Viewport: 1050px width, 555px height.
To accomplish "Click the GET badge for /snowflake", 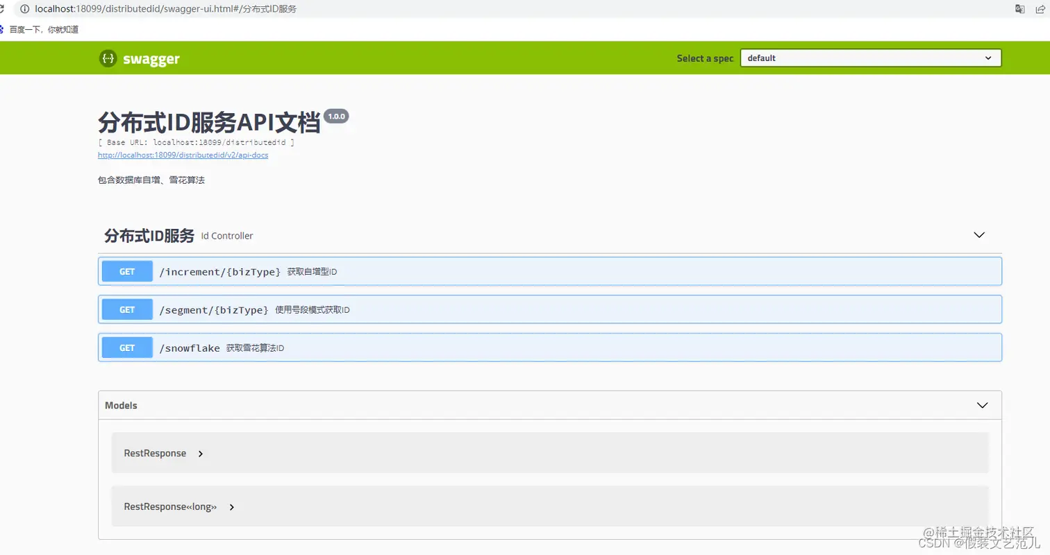I will (127, 348).
